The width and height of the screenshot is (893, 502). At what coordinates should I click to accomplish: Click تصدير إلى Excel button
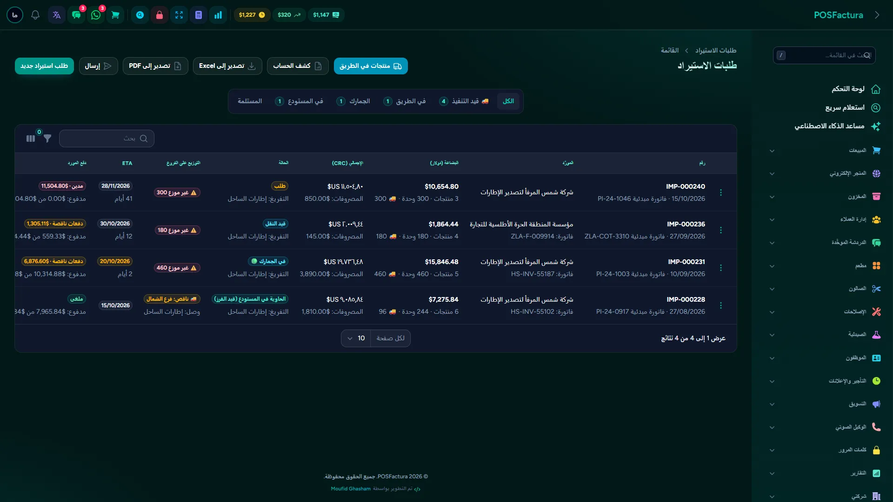click(x=227, y=66)
